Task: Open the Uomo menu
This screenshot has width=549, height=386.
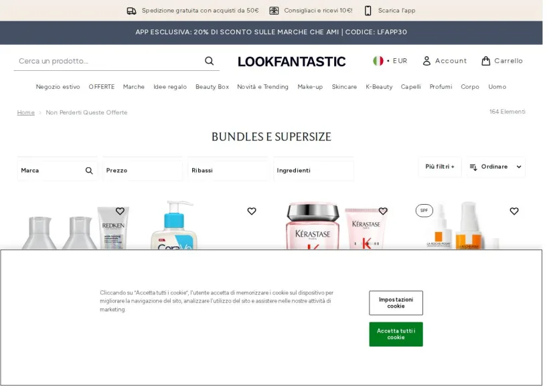Action: click(x=497, y=87)
